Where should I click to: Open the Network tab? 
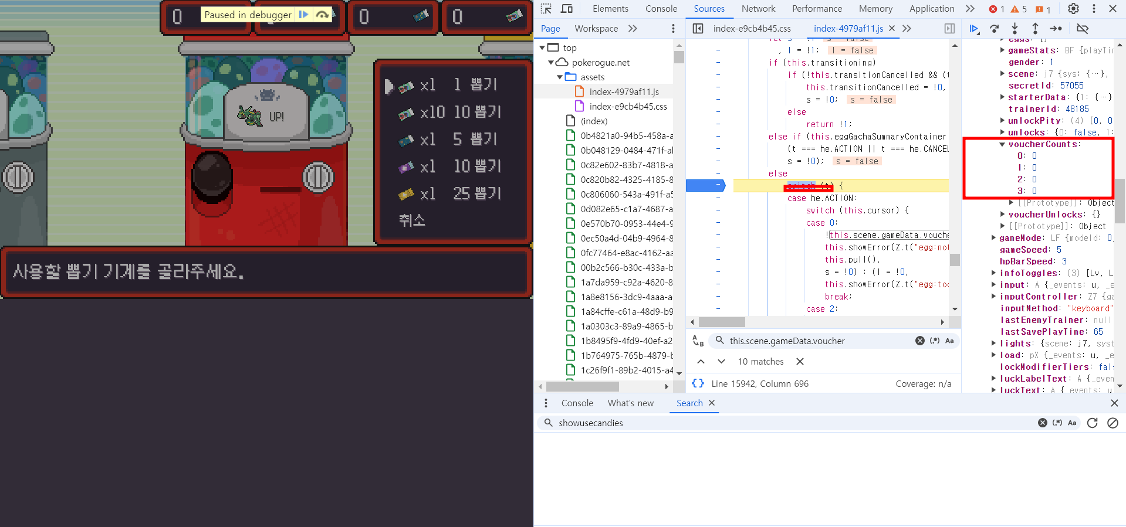point(758,9)
